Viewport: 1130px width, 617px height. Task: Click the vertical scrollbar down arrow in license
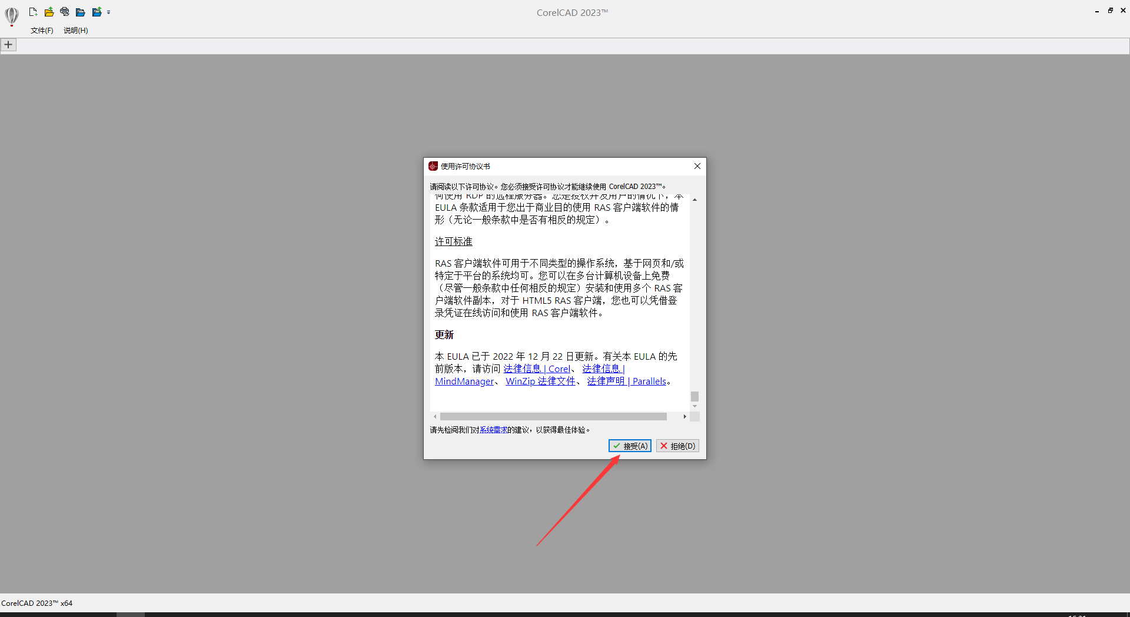click(x=694, y=406)
